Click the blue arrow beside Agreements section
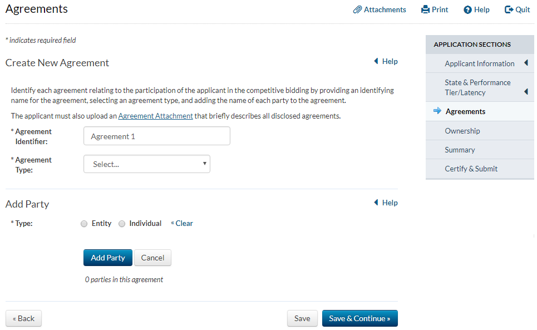The height and width of the screenshot is (330, 537). point(437,111)
